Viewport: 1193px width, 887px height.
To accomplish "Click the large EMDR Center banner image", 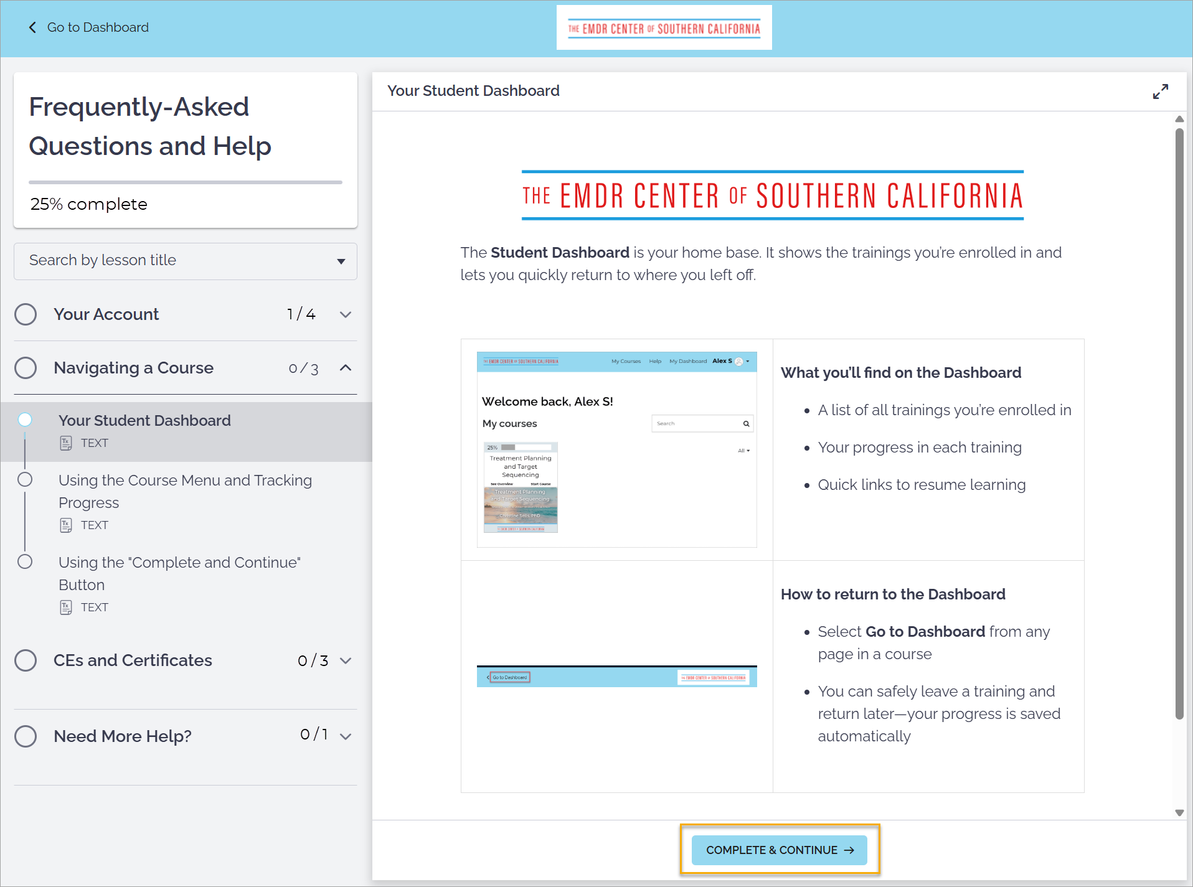I will click(772, 195).
